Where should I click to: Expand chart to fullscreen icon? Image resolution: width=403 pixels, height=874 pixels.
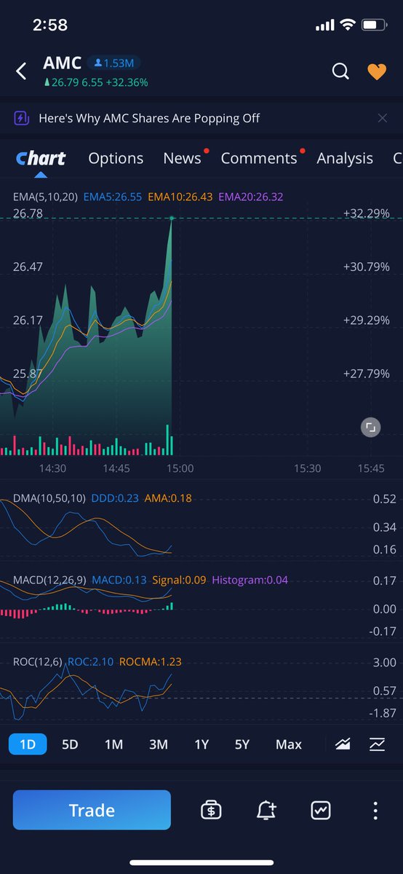pos(370,428)
